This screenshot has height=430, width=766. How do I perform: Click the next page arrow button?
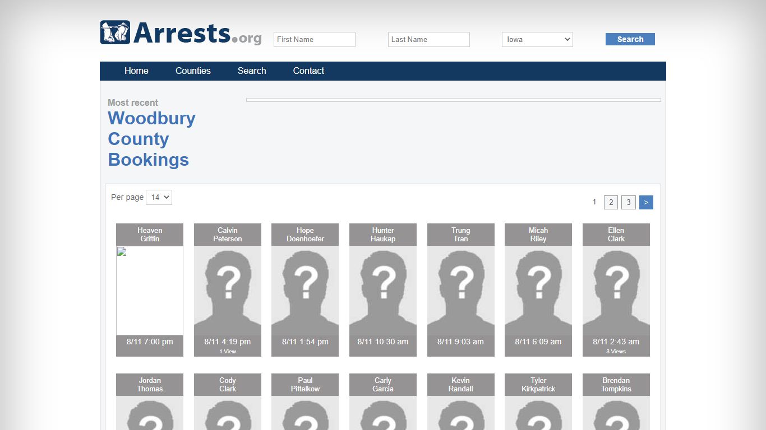(646, 203)
